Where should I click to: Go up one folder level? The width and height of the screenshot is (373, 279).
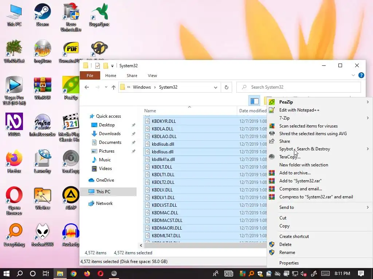coord(114,87)
